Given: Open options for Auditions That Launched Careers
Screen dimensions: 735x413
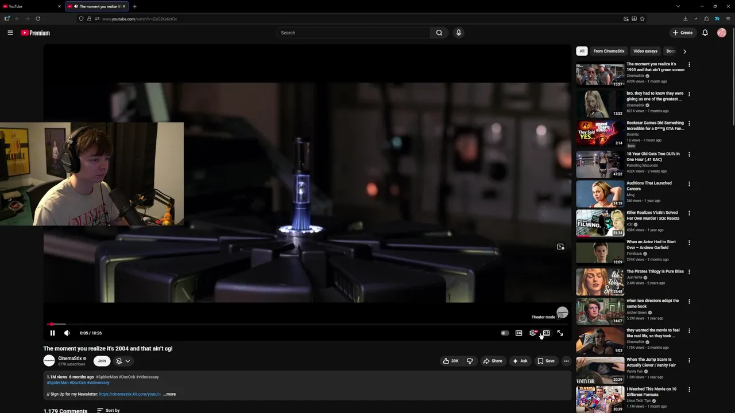Looking at the screenshot, I should point(689,184).
